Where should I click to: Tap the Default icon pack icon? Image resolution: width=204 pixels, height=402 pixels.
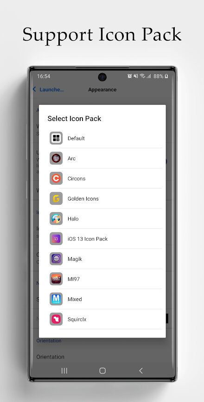click(56, 138)
